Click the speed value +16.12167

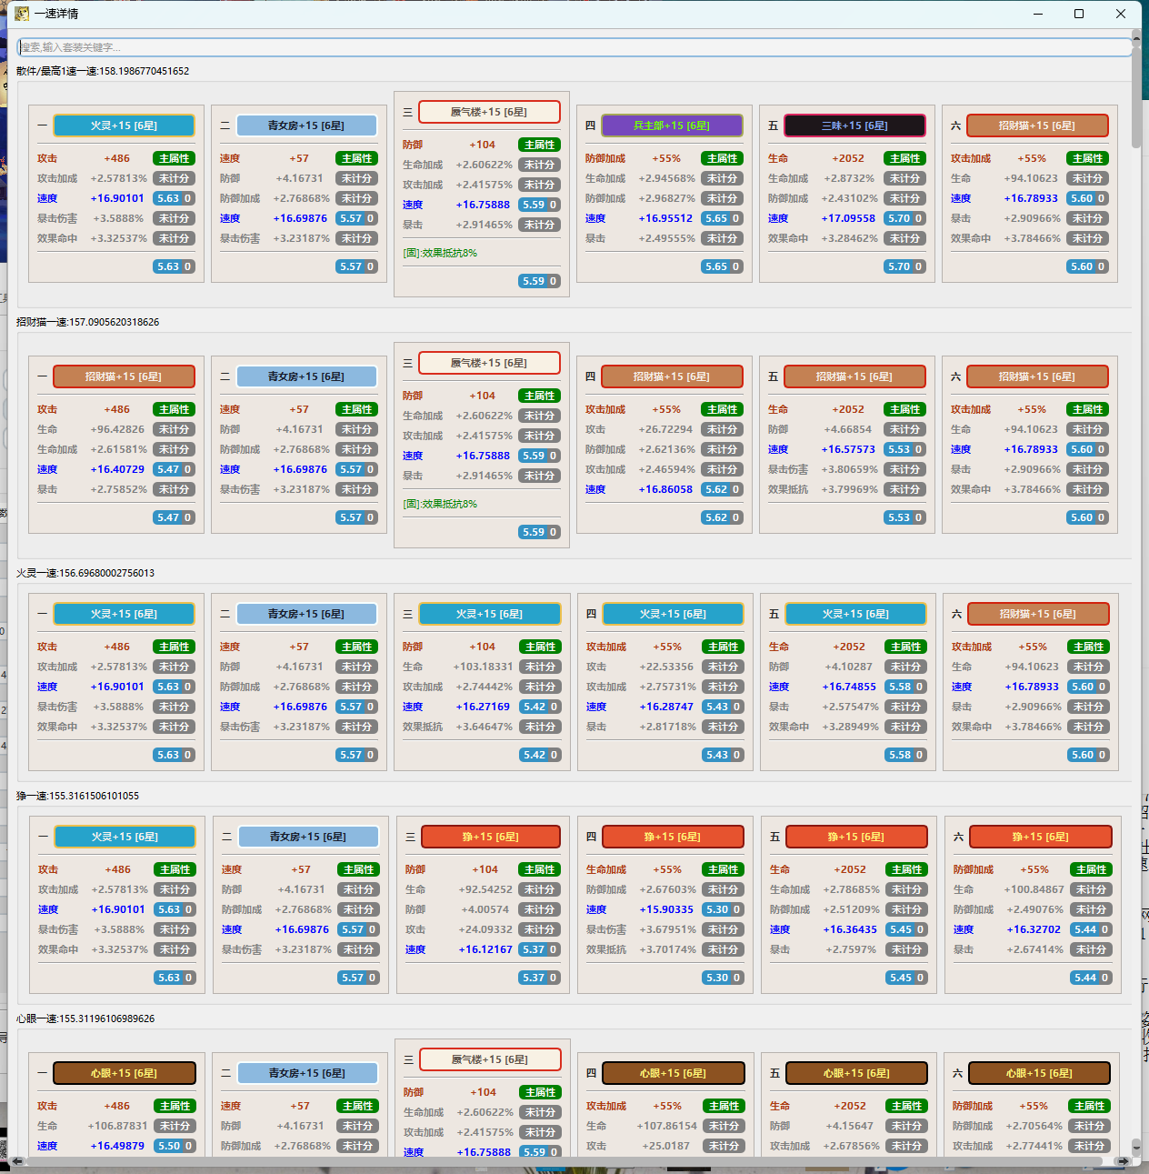click(x=485, y=949)
